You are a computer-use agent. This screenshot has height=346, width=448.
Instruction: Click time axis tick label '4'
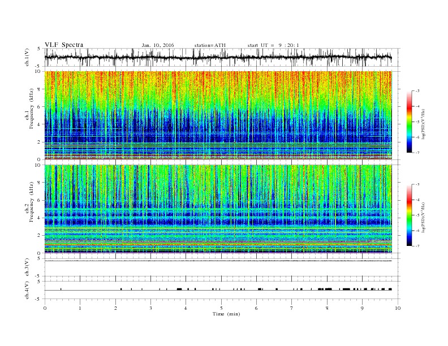tap(186, 308)
